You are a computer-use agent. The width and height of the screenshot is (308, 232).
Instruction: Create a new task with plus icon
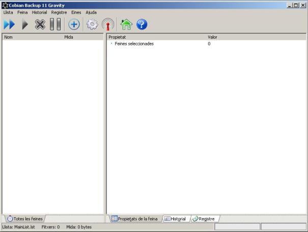pyautogui.click(x=74, y=24)
